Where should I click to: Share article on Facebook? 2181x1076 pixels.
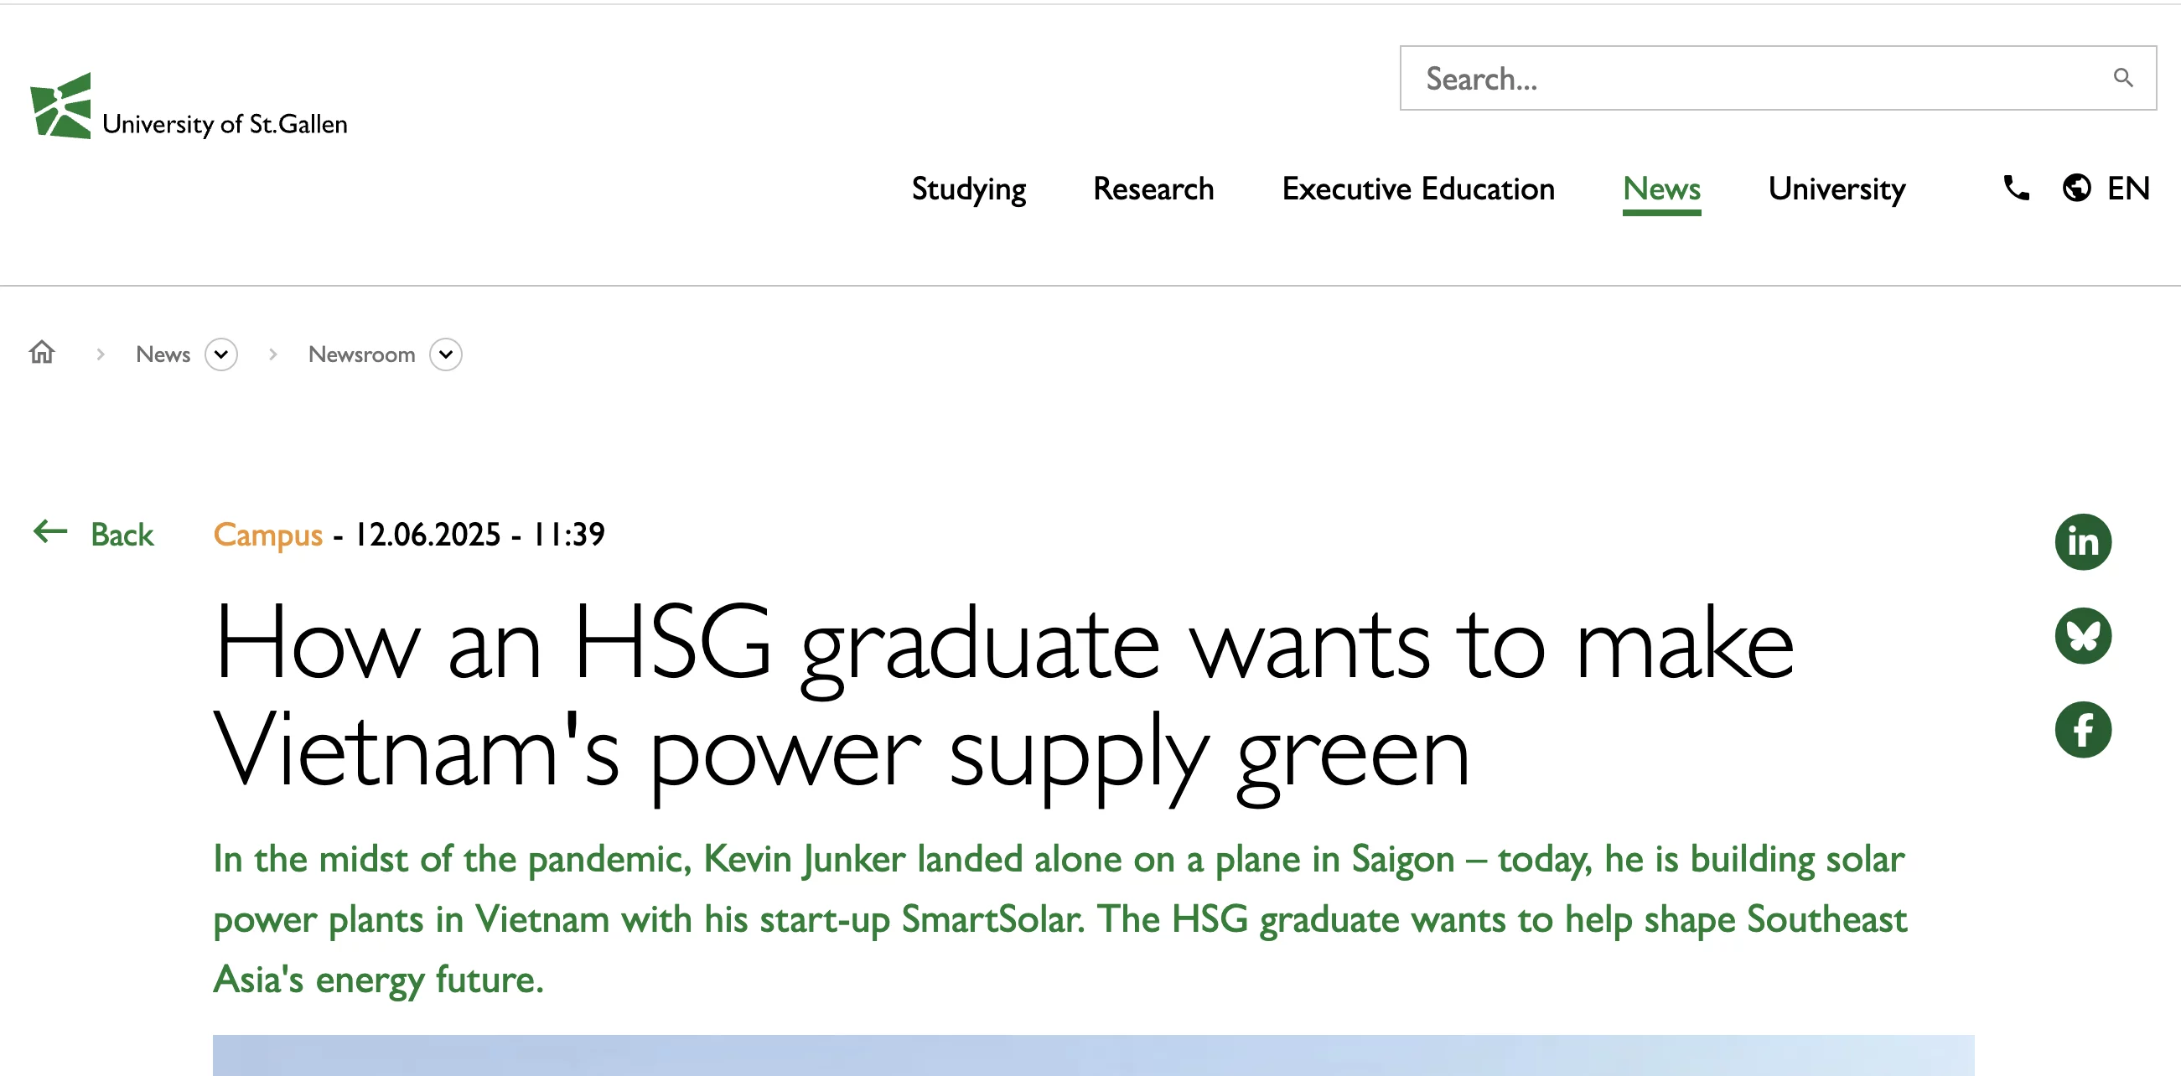coord(2082,730)
